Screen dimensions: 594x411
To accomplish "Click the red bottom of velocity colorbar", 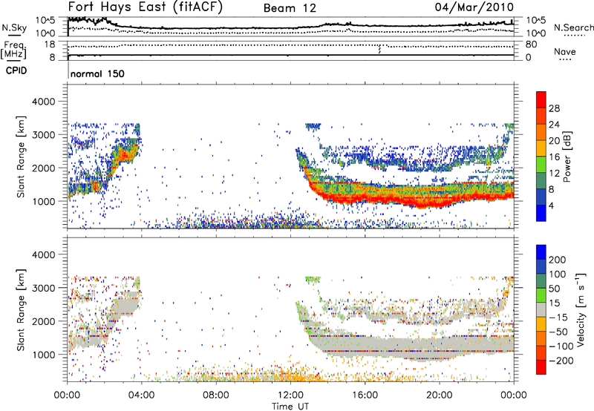I will pos(541,367).
